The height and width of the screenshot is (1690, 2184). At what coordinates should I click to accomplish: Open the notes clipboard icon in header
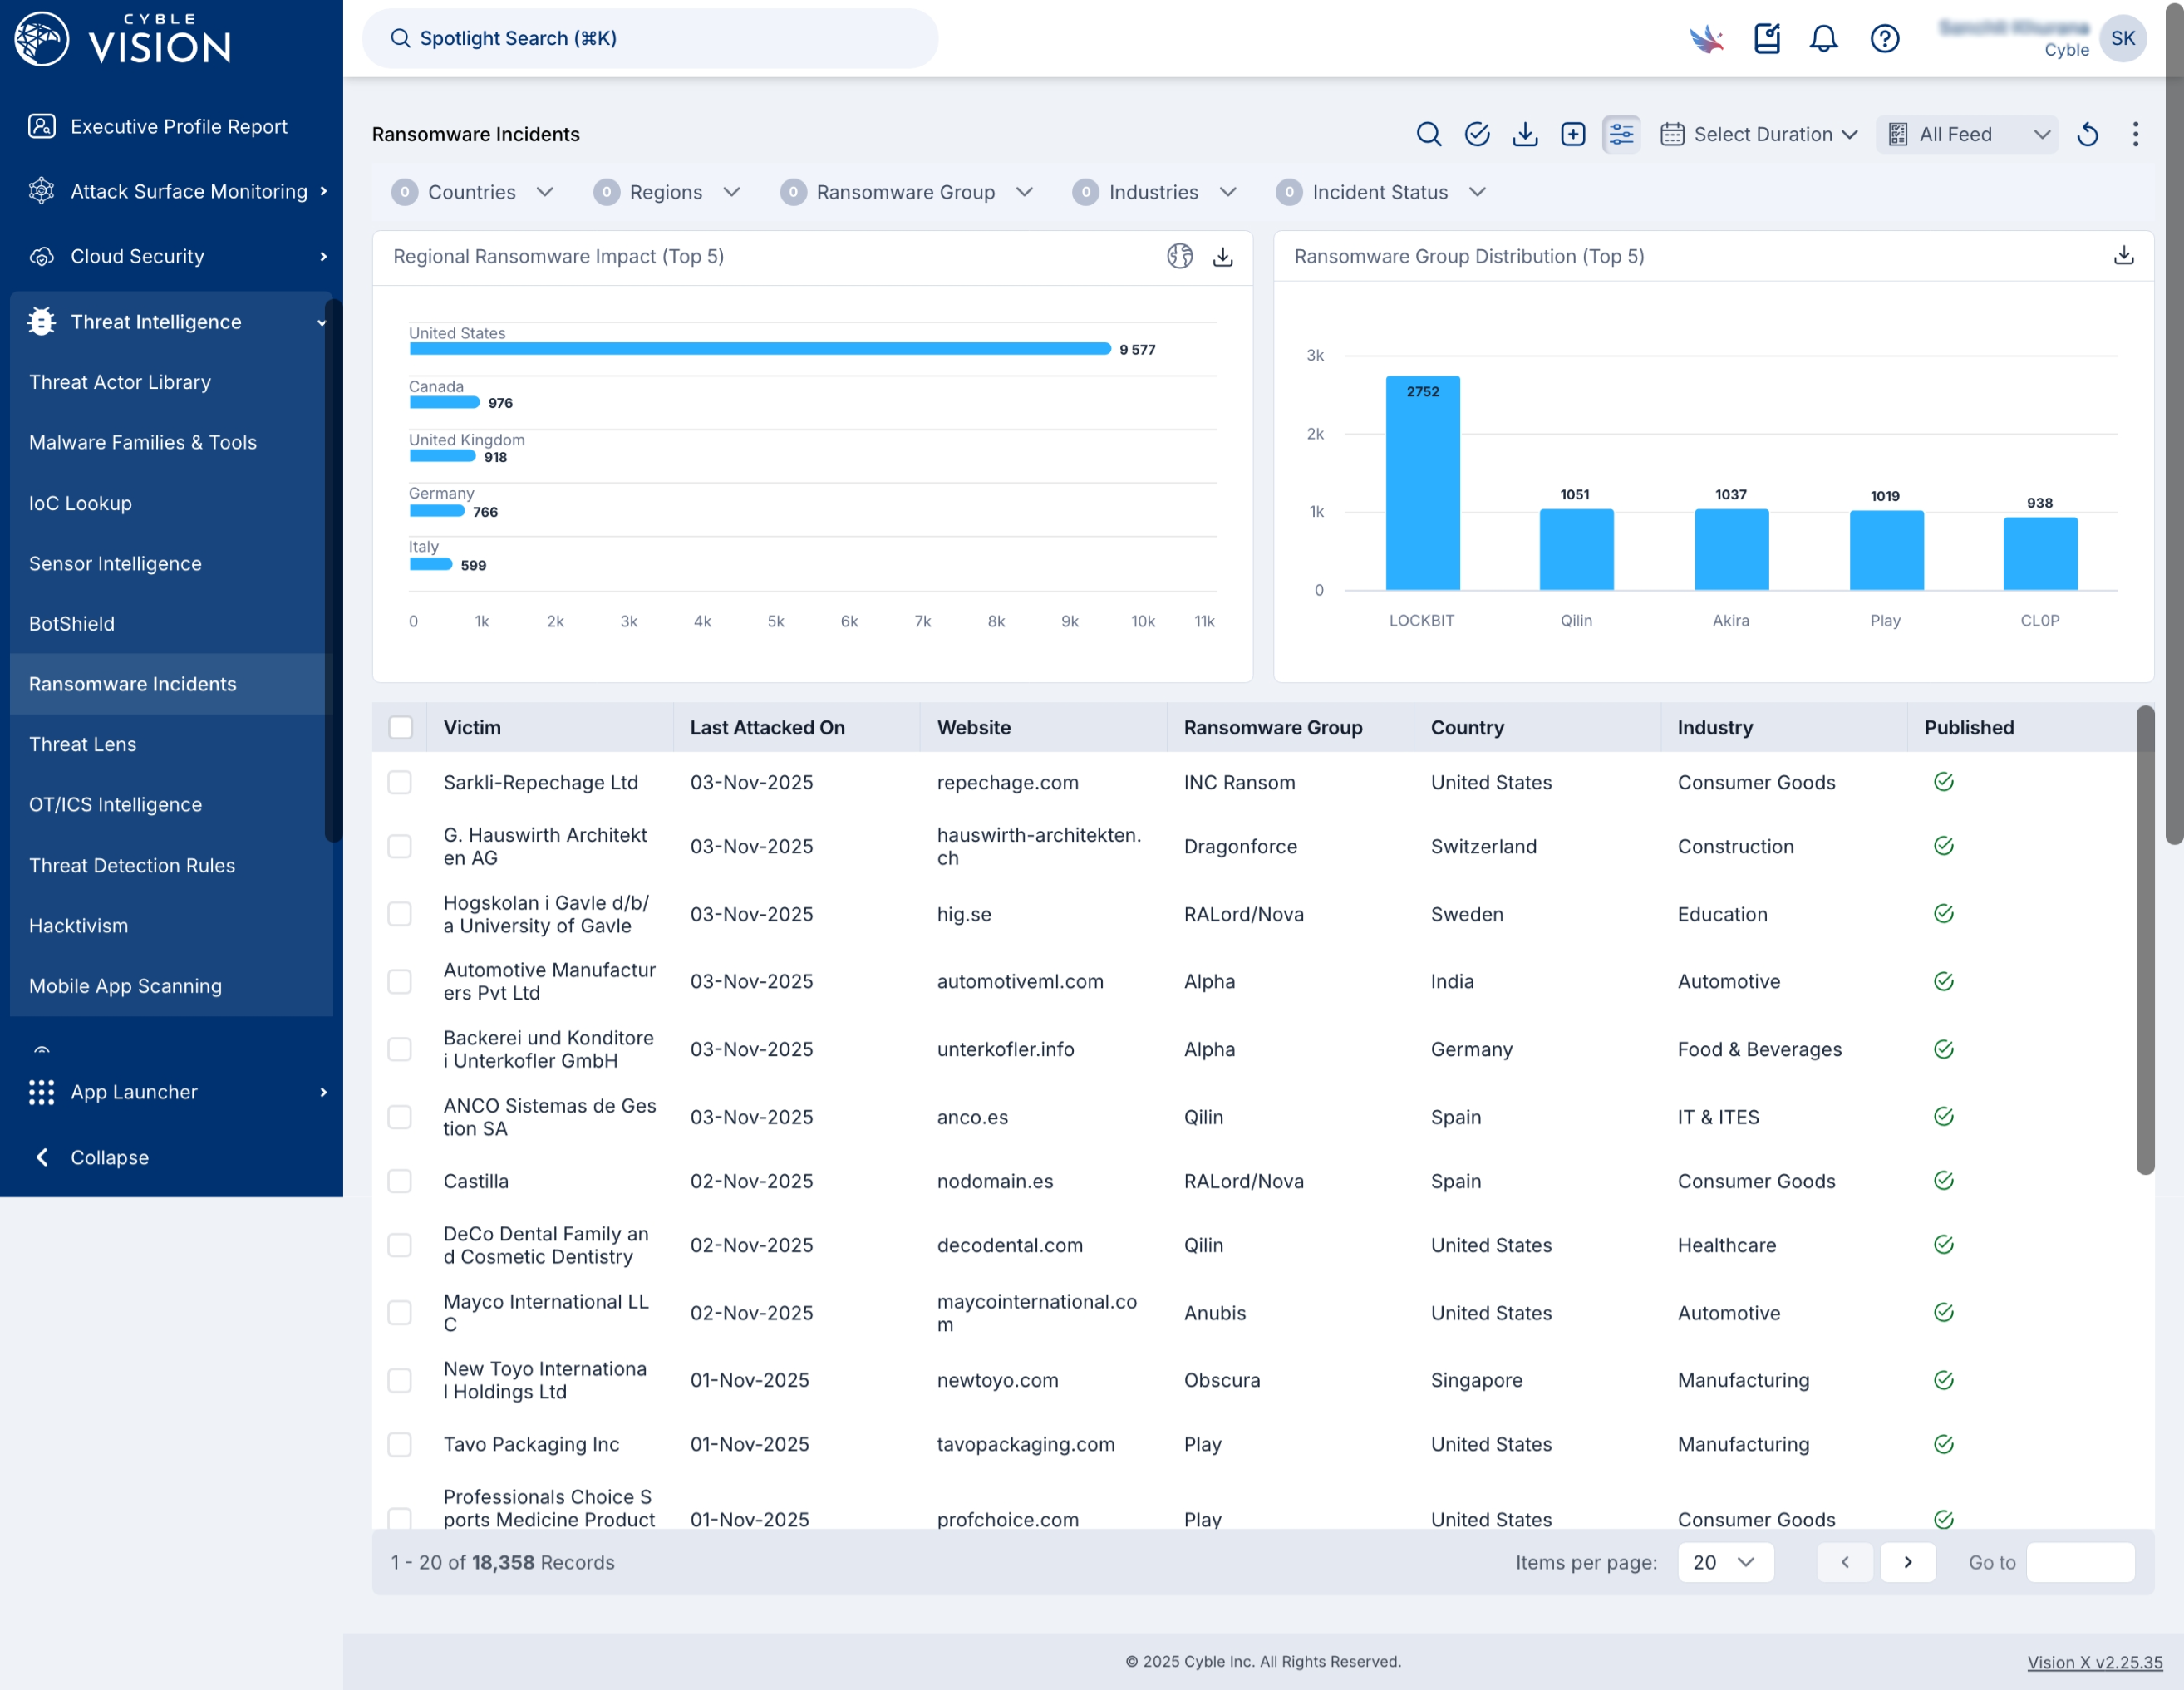(1767, 38)
